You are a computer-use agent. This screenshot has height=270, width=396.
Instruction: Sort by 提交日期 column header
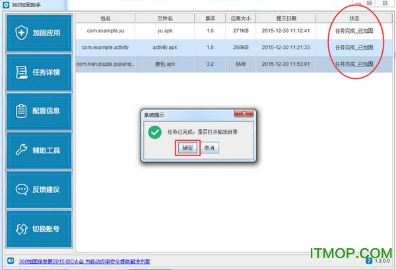(x=286, y=18)
